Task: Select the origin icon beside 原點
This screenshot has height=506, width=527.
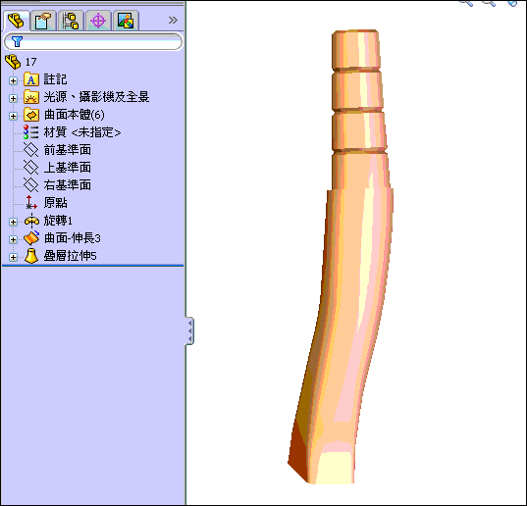Action: click(x=31, y=202)
